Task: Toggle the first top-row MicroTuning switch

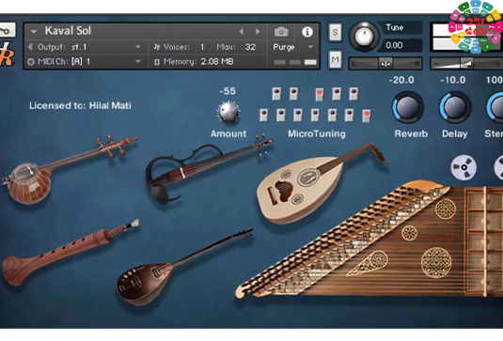Action: (276, 94)
